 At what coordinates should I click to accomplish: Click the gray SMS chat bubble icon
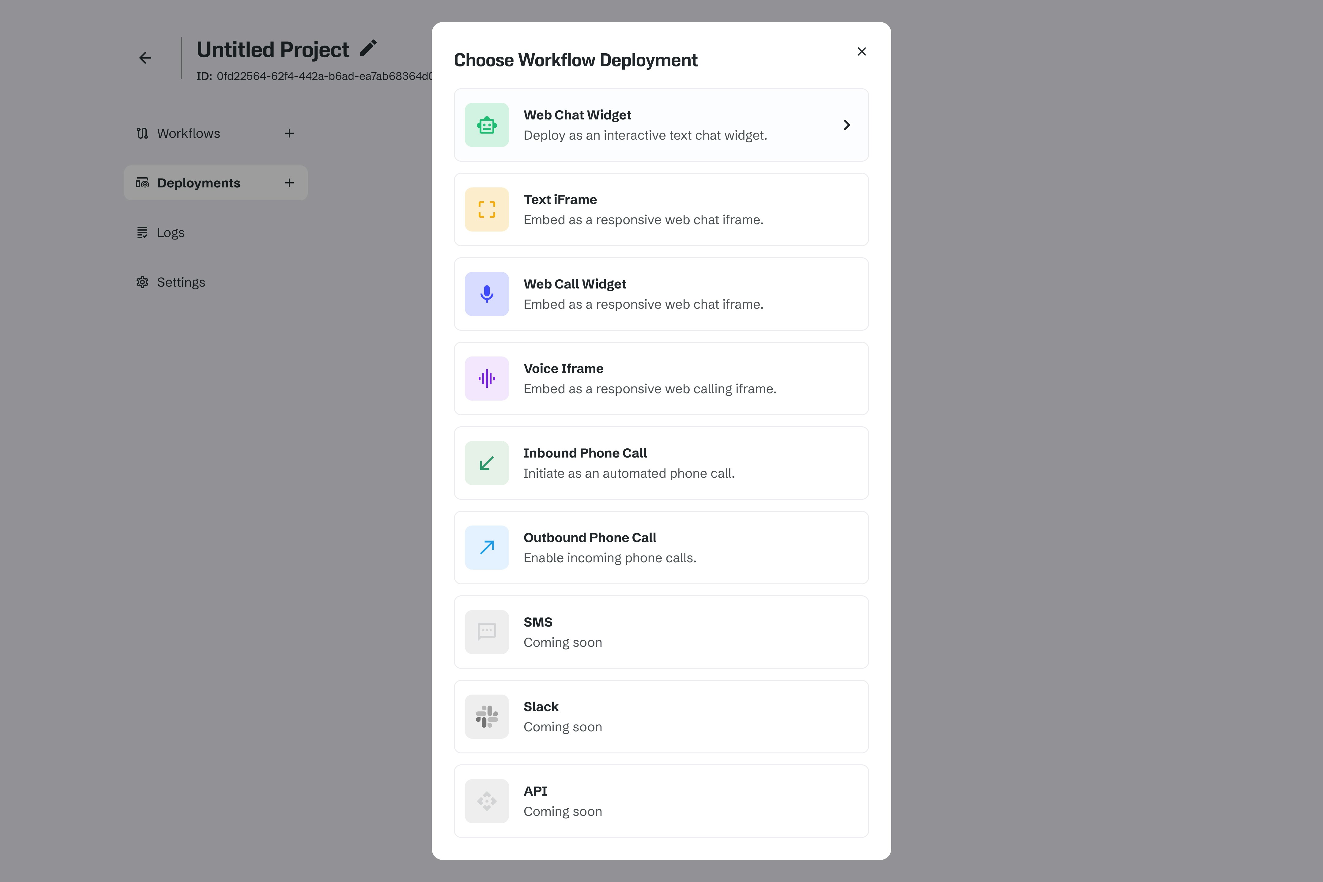tap(487, 632)
